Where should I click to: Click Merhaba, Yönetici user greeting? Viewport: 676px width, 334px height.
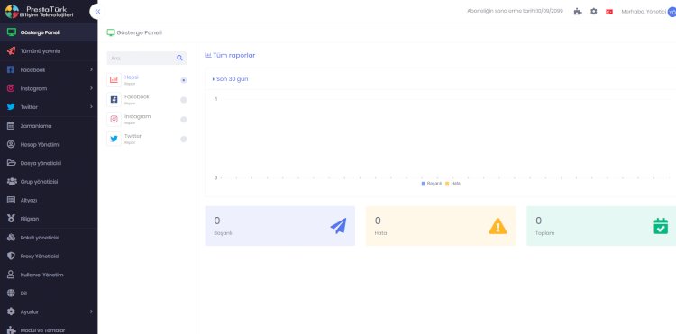coord(644,12)
